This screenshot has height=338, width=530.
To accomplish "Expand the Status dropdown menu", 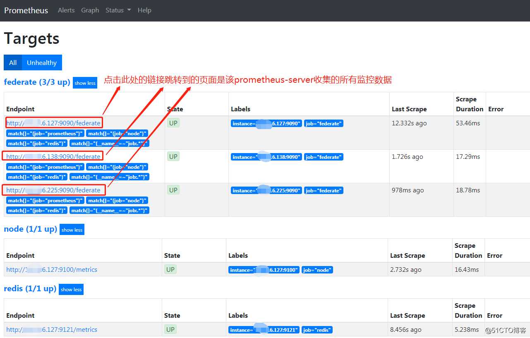I will coord(118,10).
